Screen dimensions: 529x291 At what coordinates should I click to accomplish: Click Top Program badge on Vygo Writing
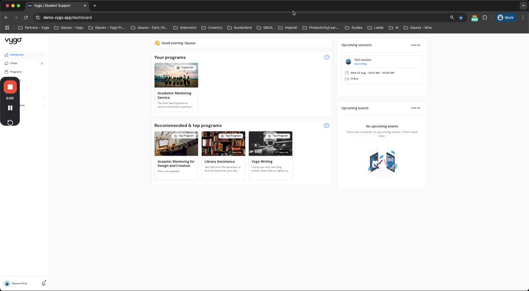(278, 136)
